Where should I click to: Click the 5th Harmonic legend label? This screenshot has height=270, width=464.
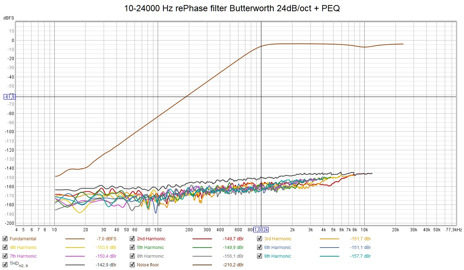(x=150, y=248)
